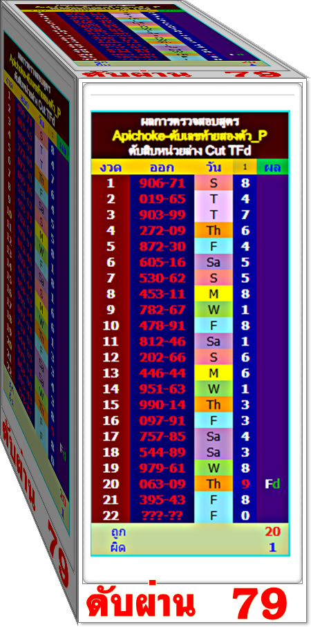Click the yellow "M" day cell in row 8
The image size is (311, 627).
pos(214,294)
